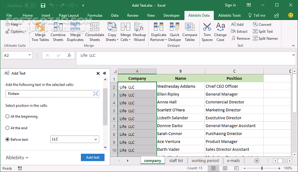The image size is (298, 172).
Task: Select cell containing Wednesday Addams
Action: click(181, 86)
